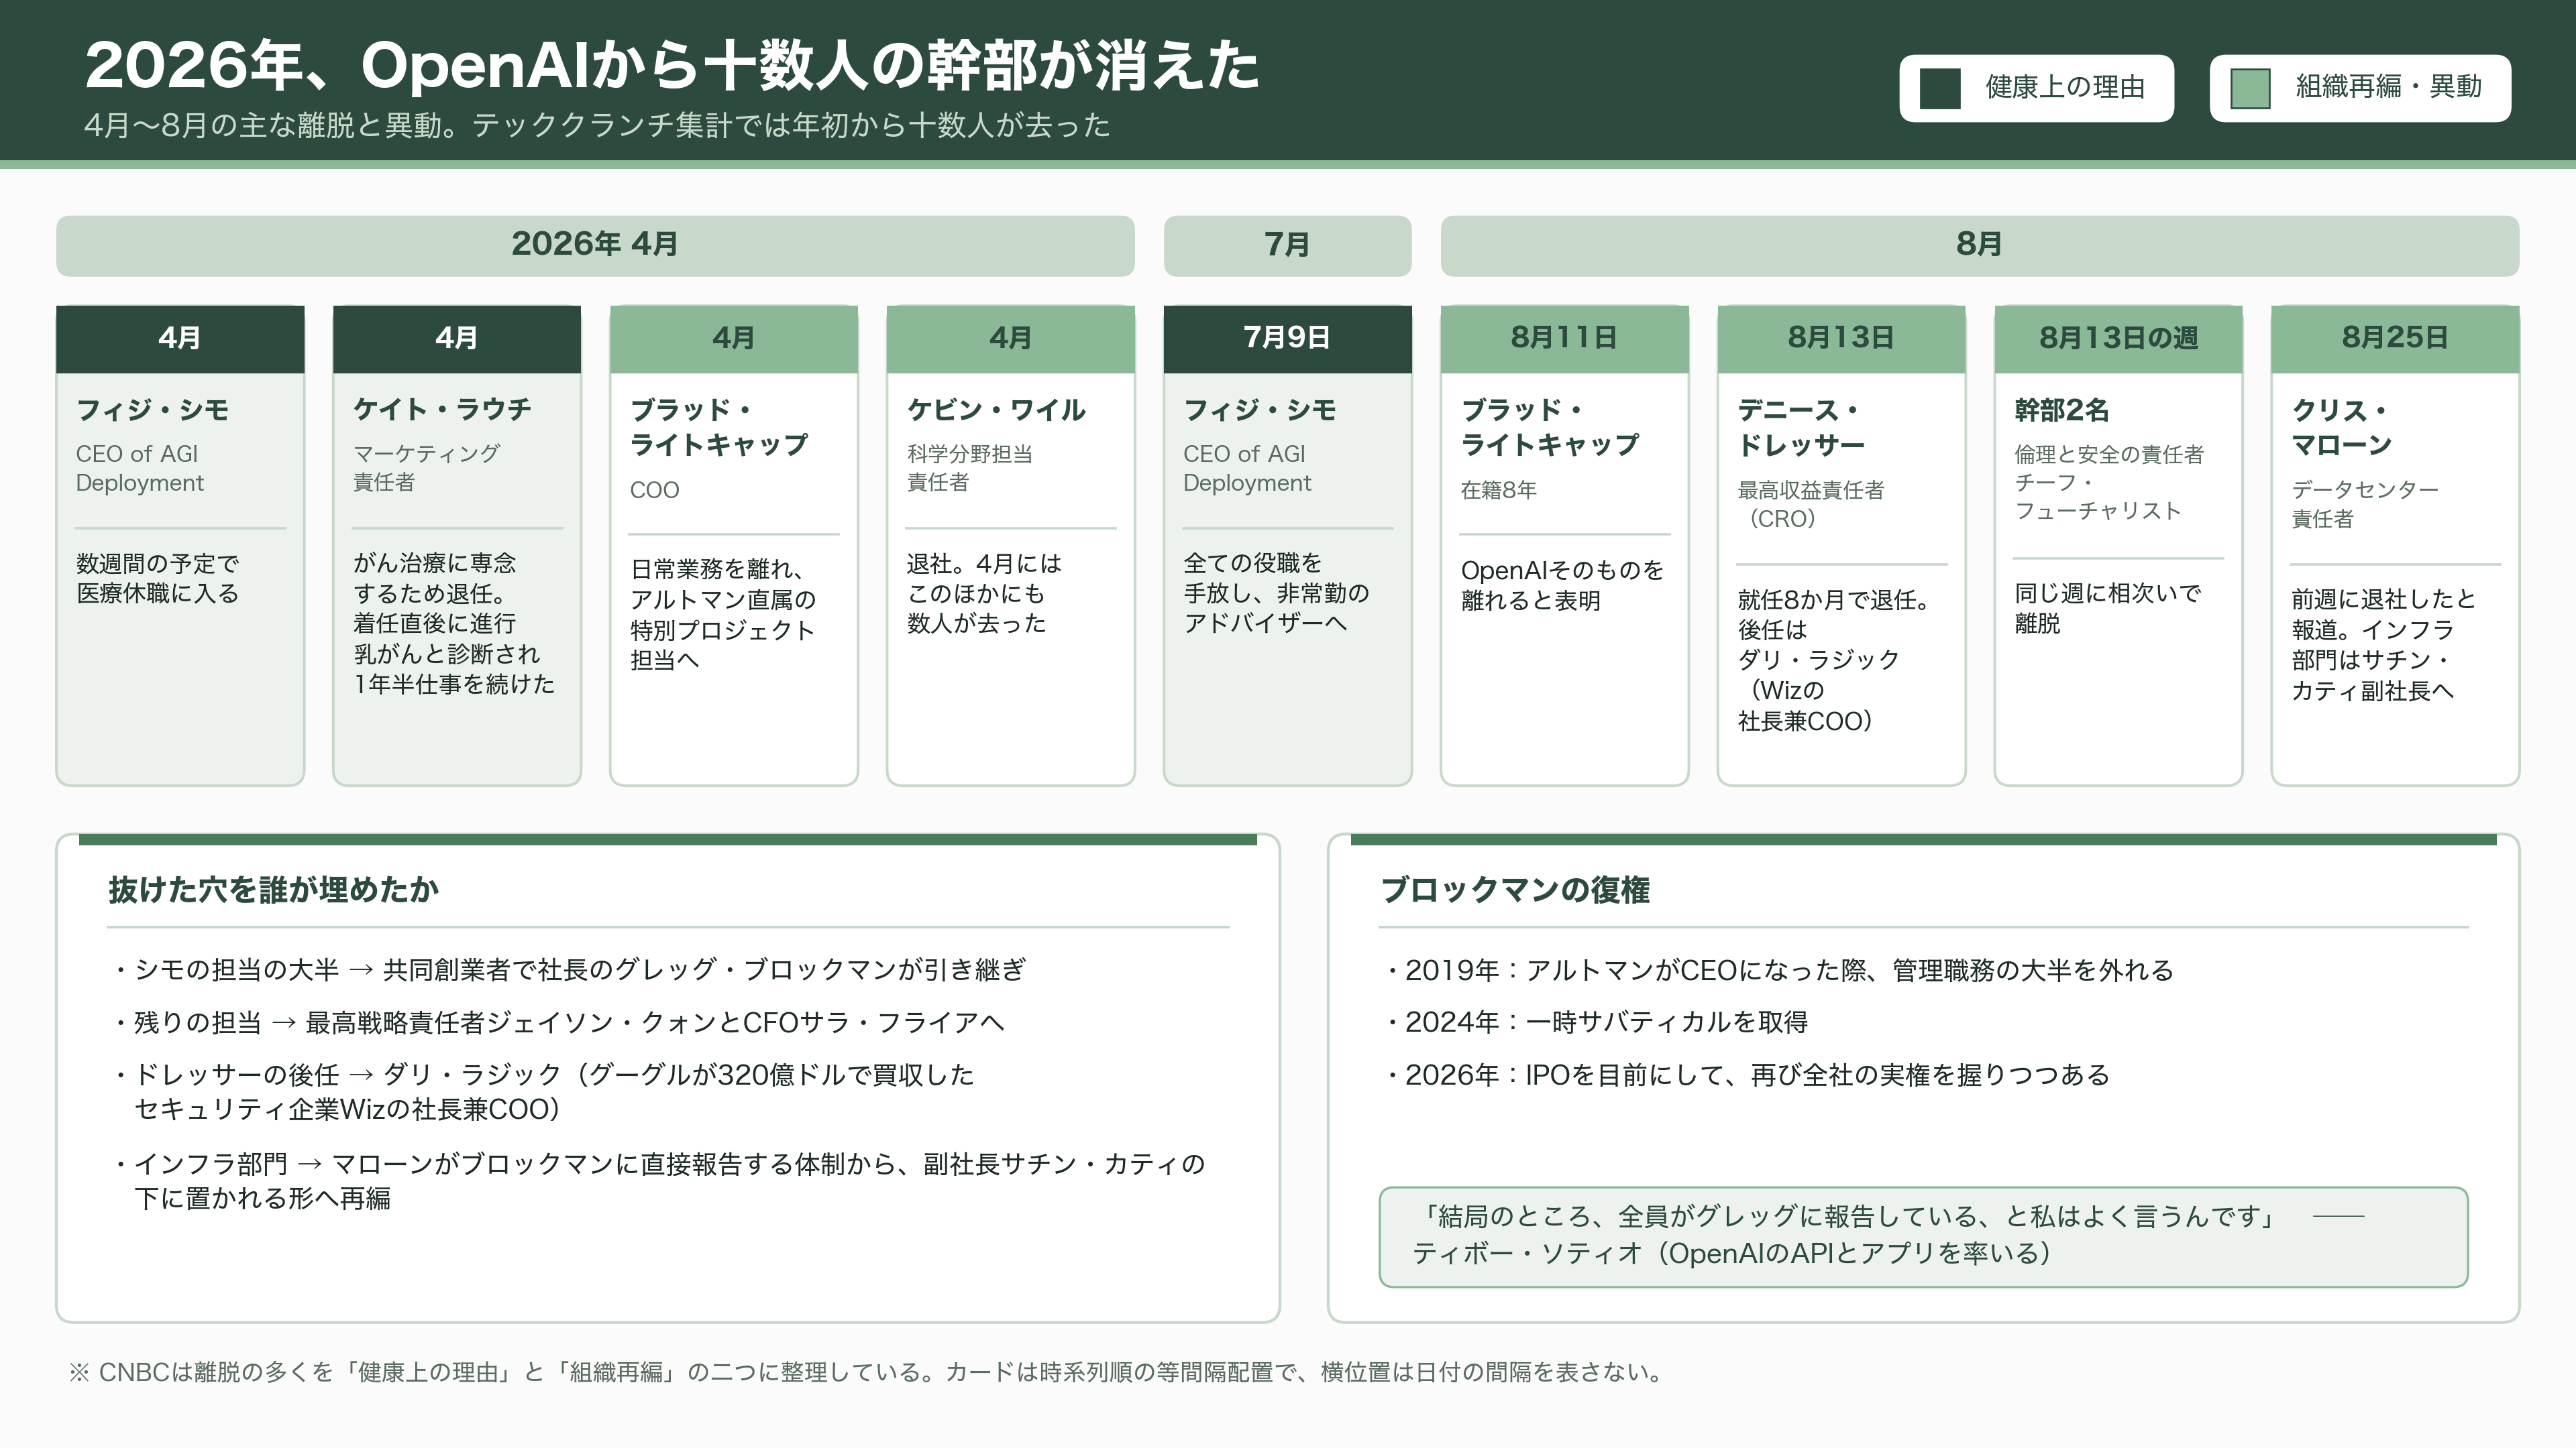The height and width of the screenshot is (1448, 2576).
Task: Click the heading 抜けた穴を誰が埋めたか
Action: (x=273, y=890)
